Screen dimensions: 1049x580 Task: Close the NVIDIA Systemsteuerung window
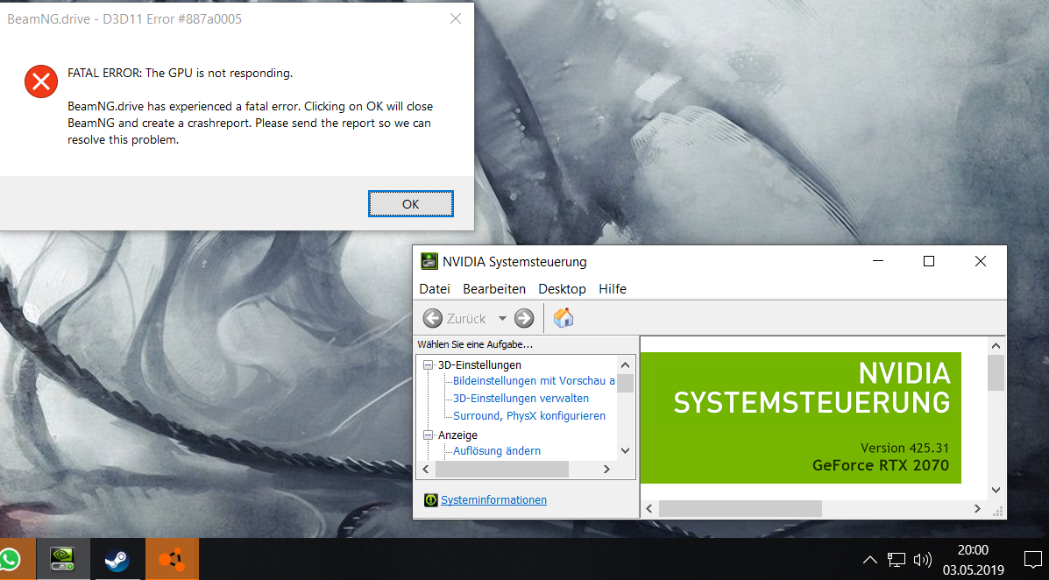(x=980, y=261)
